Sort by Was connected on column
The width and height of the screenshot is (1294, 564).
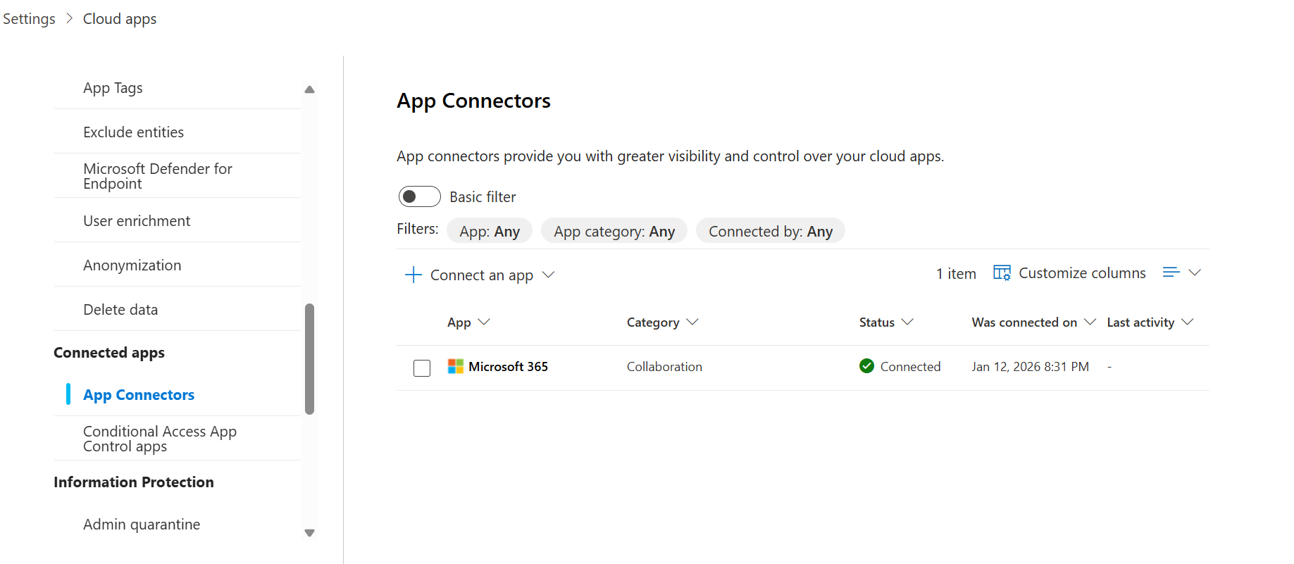(x=1033, y=322)
